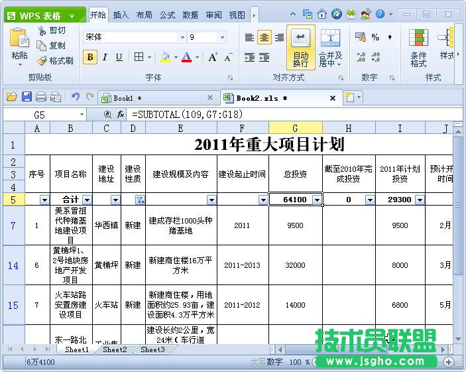Increase indent
The width and height of the screenshot is (466, 372).
[x=264, y=57]
